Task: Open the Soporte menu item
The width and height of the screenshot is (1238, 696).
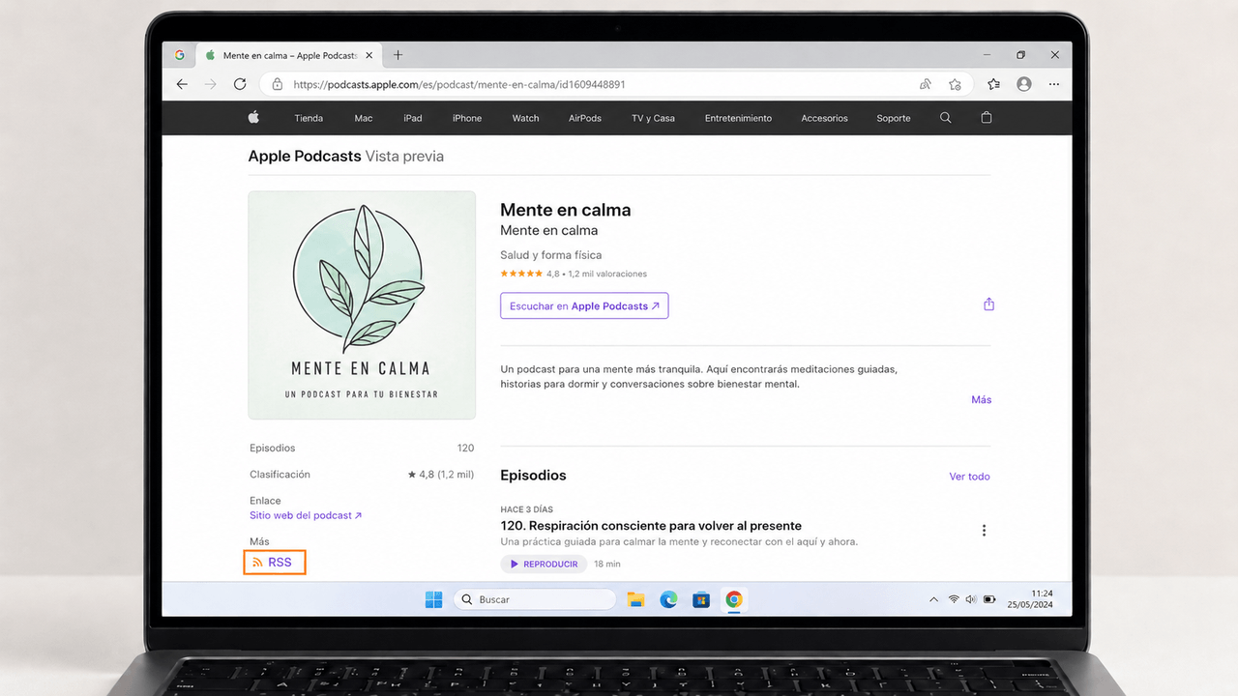Action: coord(894,118)
